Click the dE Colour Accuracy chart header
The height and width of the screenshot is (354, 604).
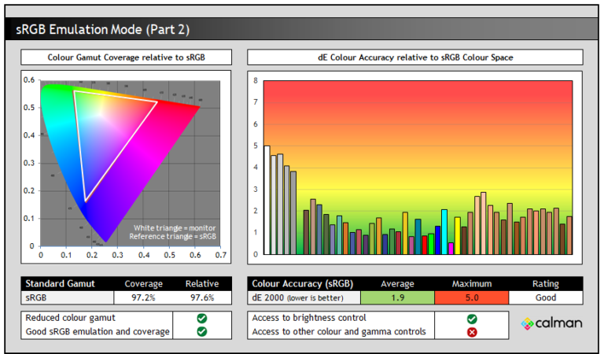click(414, 57)
